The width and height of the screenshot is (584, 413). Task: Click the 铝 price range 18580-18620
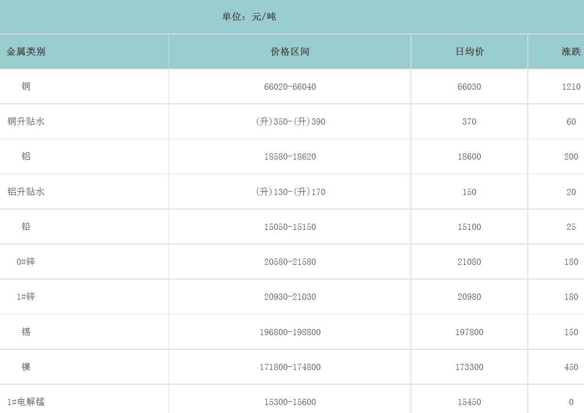(290, 157)
